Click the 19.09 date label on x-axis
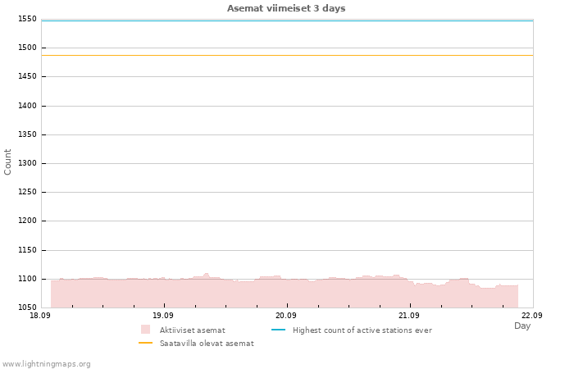Viewport: 574px width, 369px height. (x=163, y=316)
